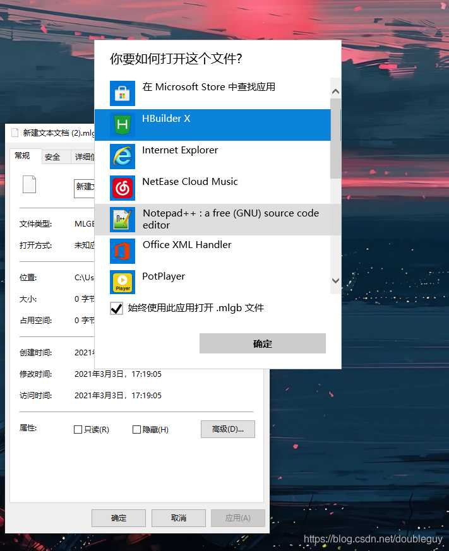Click the Notepad++ icon
Viewport: 449px width, 551px height.
point(123,220)
